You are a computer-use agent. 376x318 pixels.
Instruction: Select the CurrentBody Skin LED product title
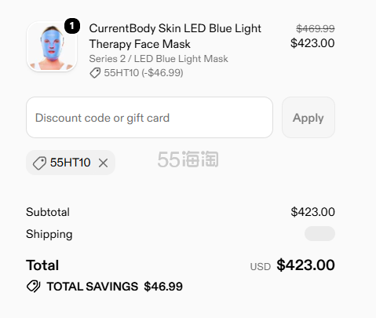tap(175, 36)
